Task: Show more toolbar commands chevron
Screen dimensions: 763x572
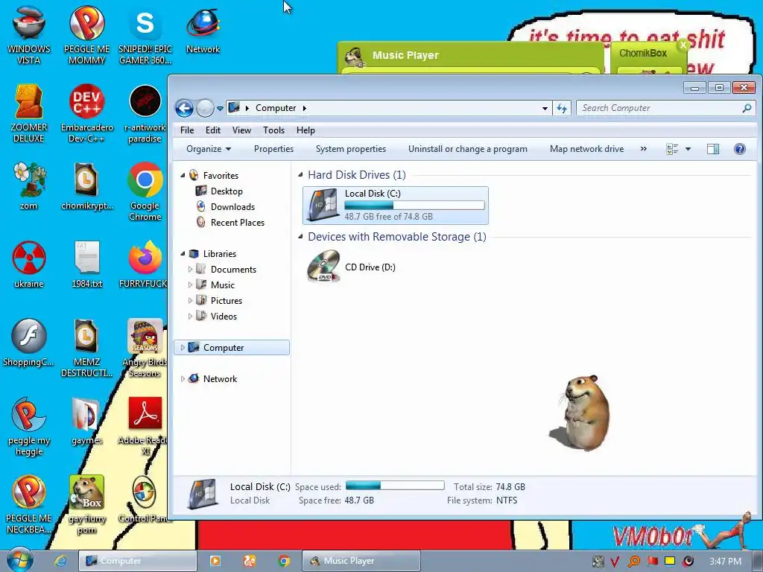Action: pos(643,149)
